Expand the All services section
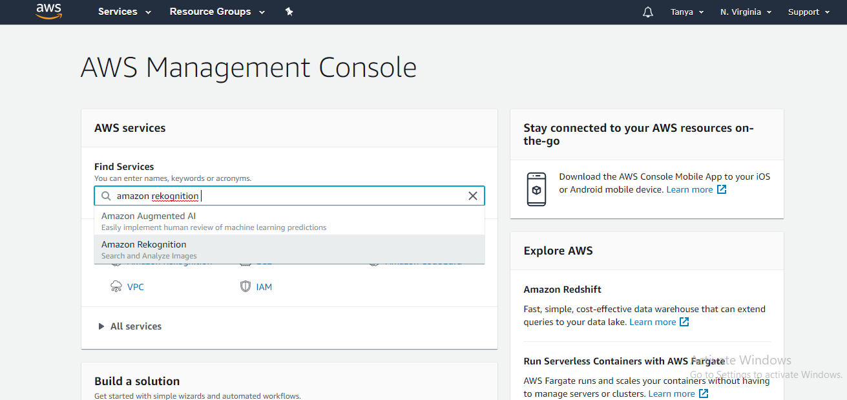The width and height of the screenshot is (847, 400). [x=129, y=326]
